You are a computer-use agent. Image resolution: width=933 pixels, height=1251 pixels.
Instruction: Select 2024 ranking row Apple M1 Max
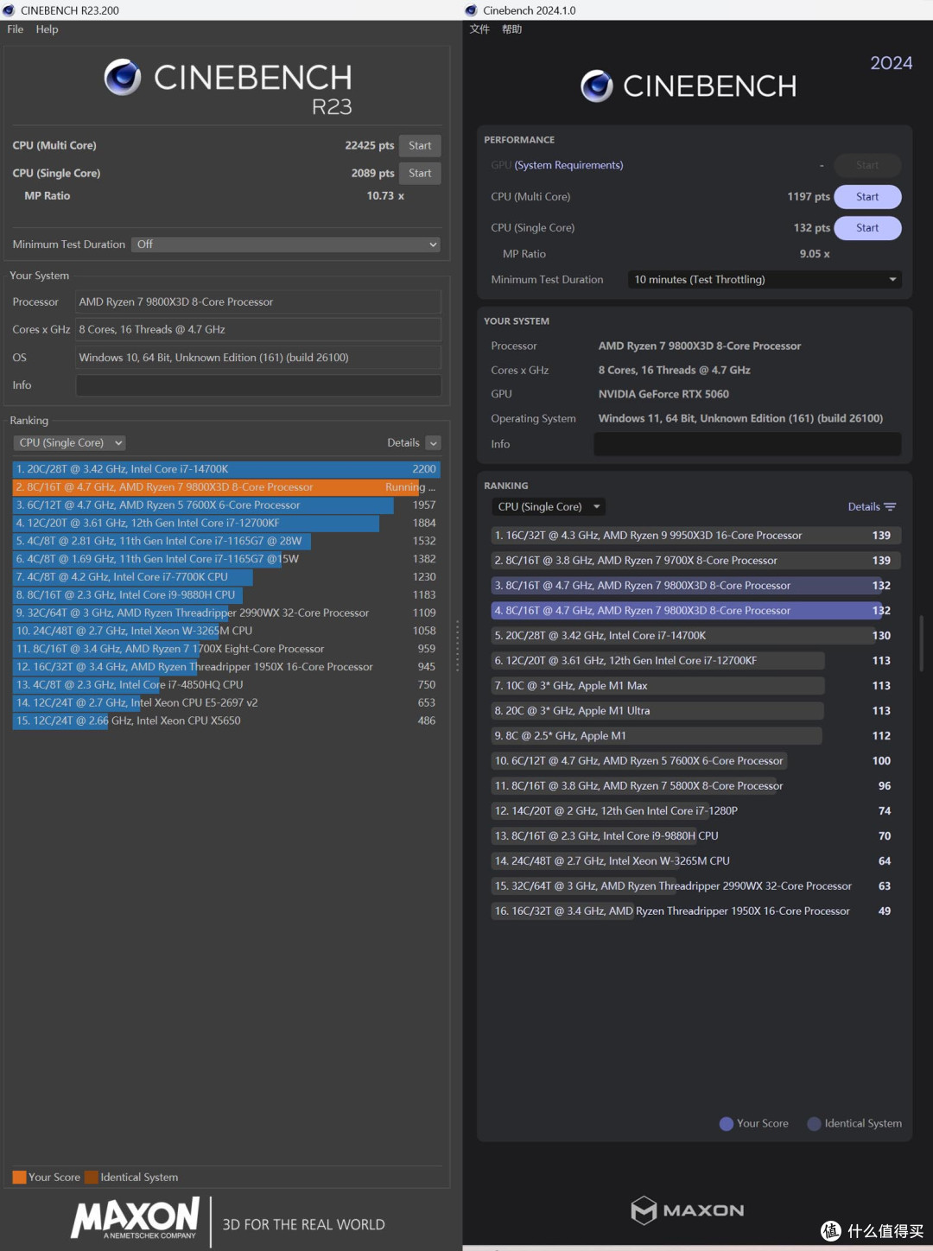click(x=695, y=686)
